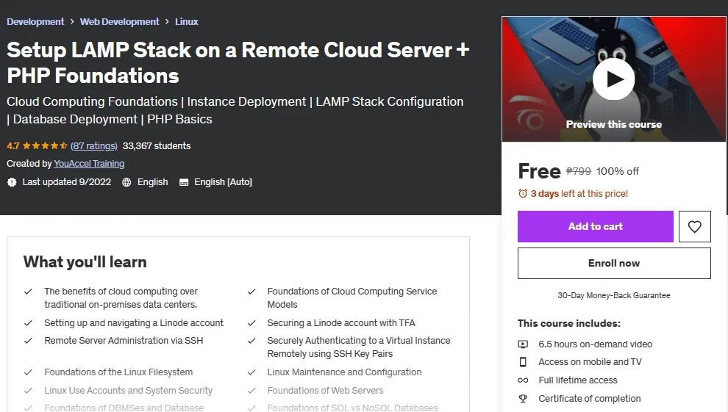Click the mobile access icon

click(x=523, y=362)
